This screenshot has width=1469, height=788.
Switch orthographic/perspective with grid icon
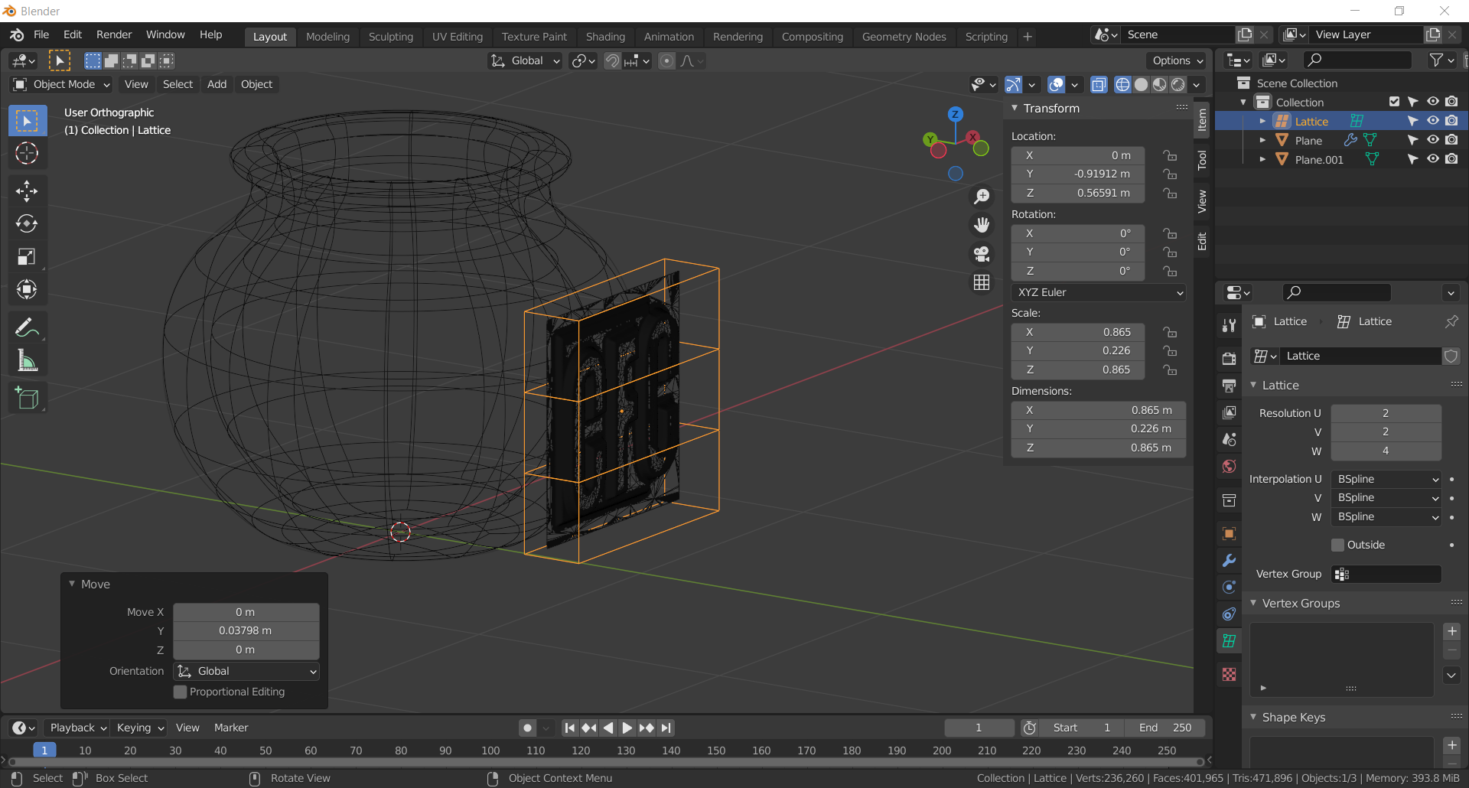tap(982, 282)
